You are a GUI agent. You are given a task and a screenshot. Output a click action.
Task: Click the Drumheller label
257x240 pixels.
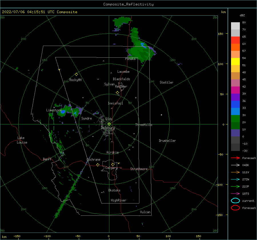click(x=167, y=141)
